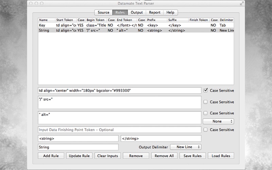272x170 pixels.
Task: Select the Rules tab
Action: pyautogui.click(x=120, y=13)
